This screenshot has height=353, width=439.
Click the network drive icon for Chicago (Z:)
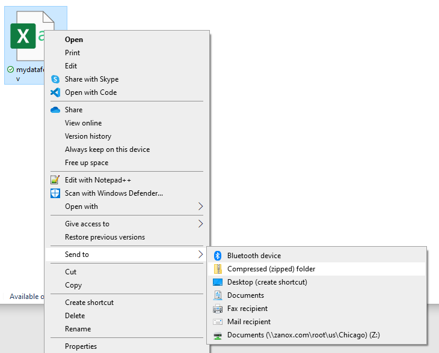point(218,335)
